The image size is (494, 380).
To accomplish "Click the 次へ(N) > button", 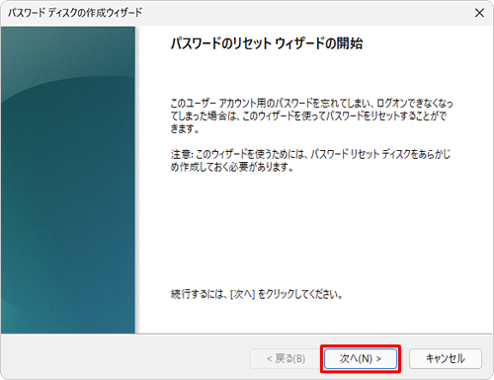I will click(361, 358).
